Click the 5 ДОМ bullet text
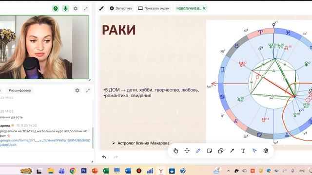Image resolution: width=312 pixels, height=175 pixels. tap(151, 90)
